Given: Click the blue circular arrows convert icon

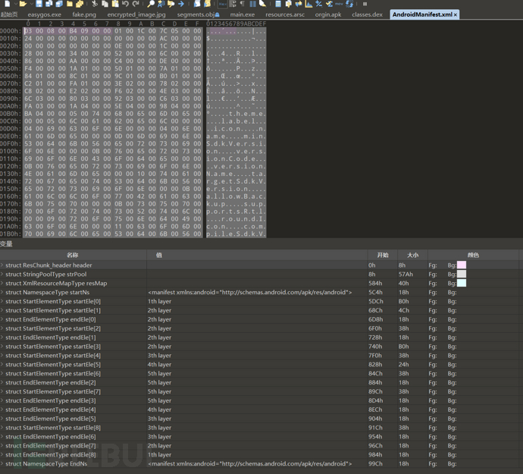Looking at the screenshot, I should click(x=349, y=4).
